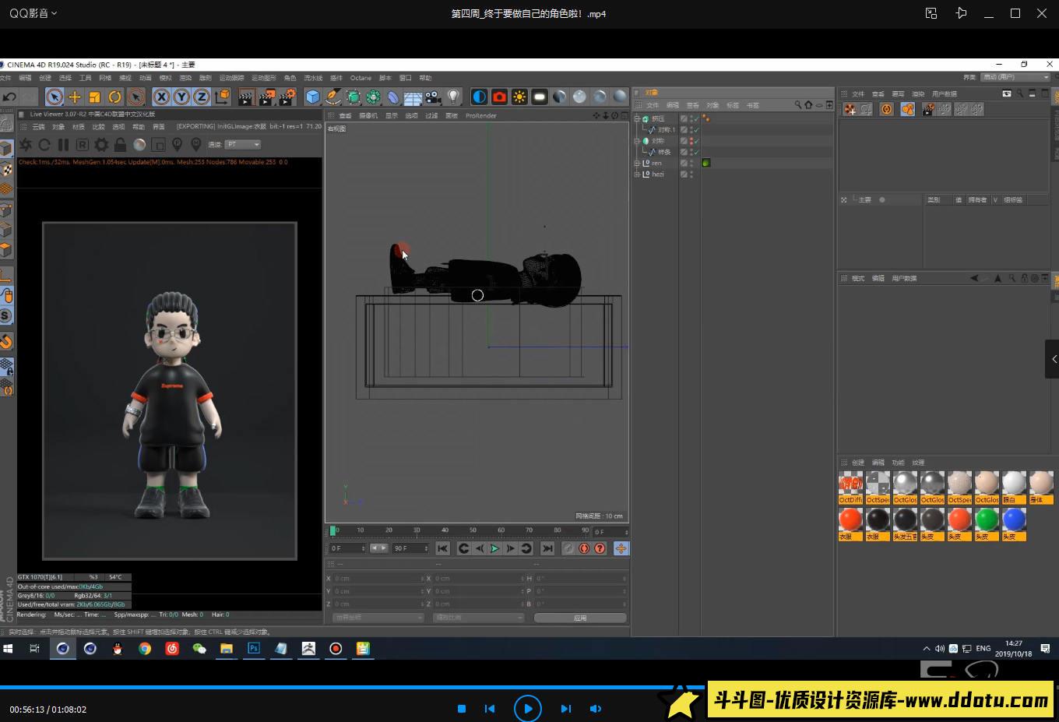Open the coordinate mode dropdown
Viewport: 1059px width, 722px height.
tap(378, 618)
